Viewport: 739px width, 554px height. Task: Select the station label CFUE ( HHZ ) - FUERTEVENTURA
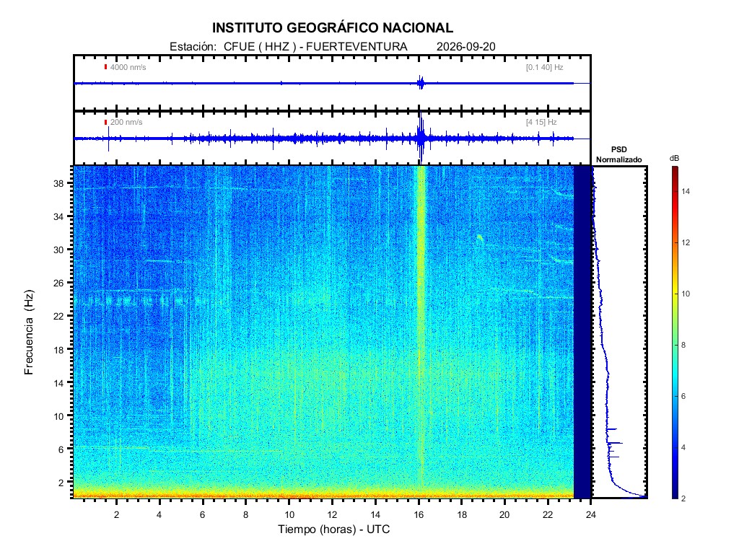coord(315,47)
